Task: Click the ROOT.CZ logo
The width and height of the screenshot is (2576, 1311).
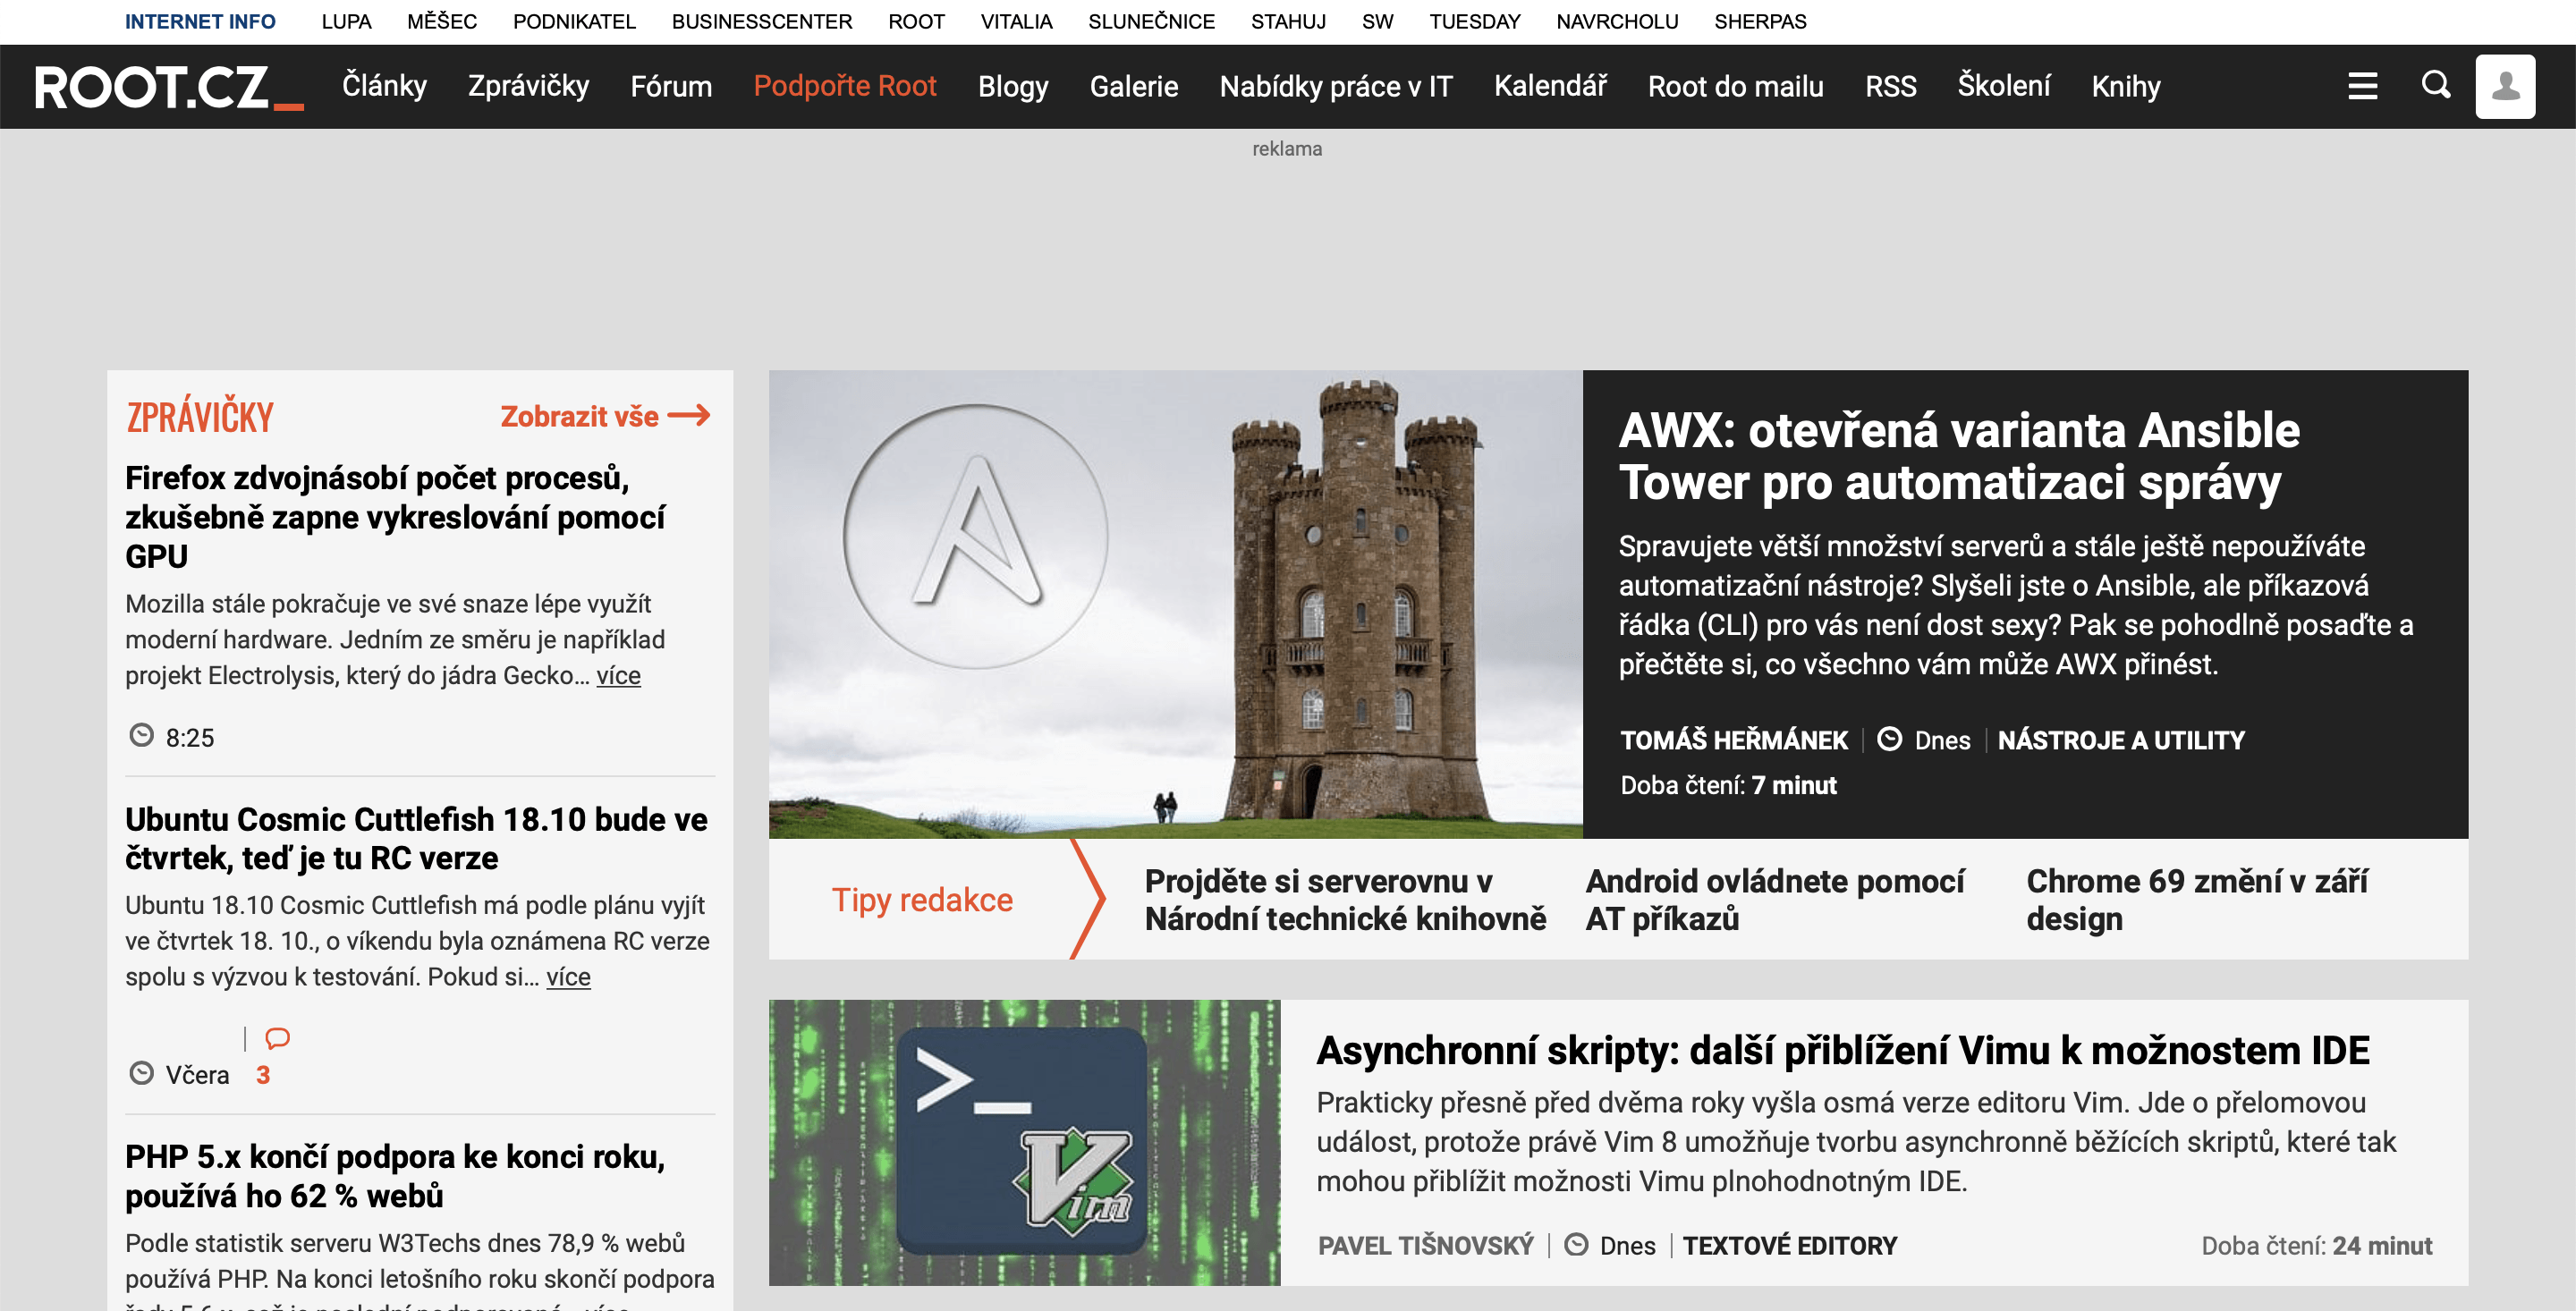Action: coord(168,87)
